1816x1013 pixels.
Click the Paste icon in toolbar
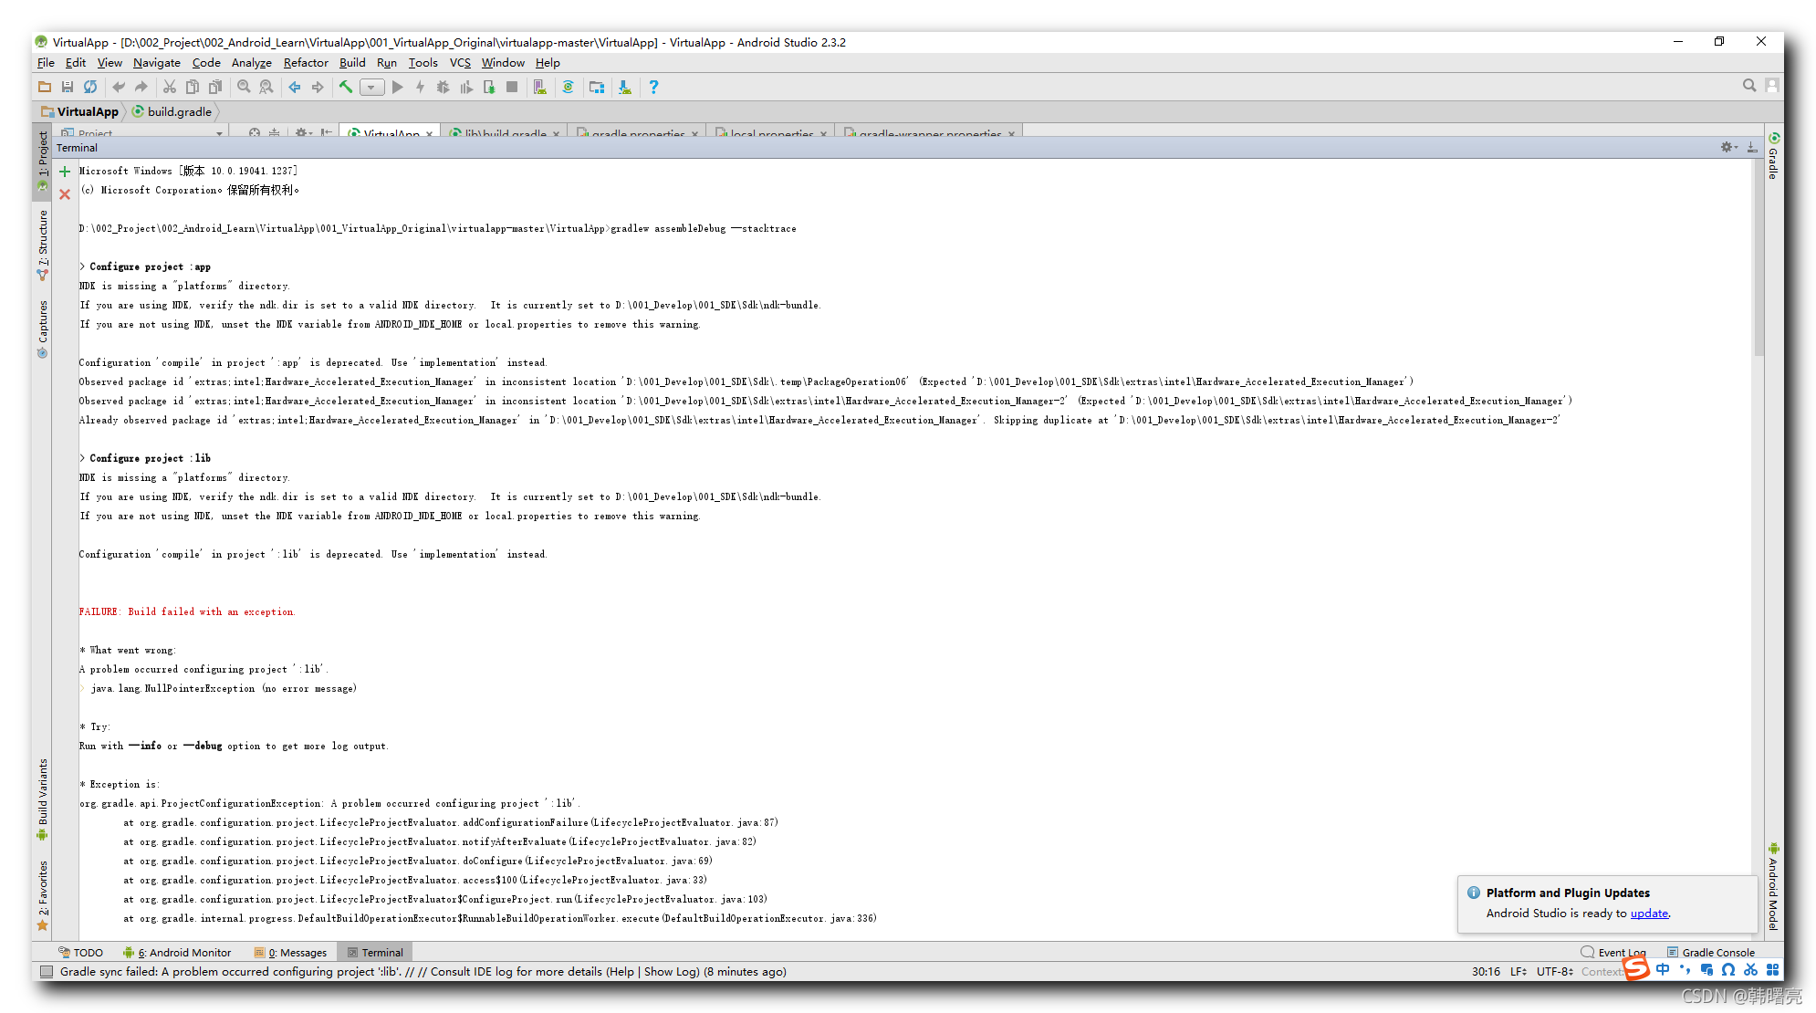(x=215, y=87)
